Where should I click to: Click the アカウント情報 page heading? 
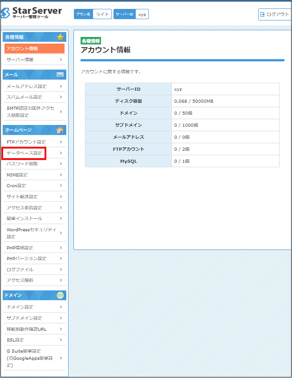(x=105, y=50)
